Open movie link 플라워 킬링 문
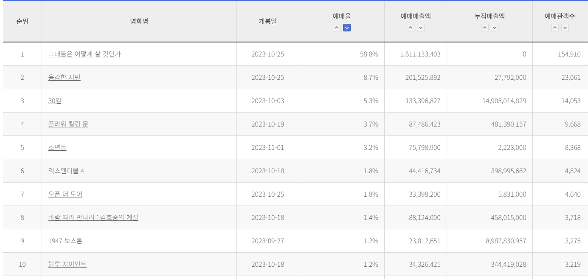 [68, 124]
